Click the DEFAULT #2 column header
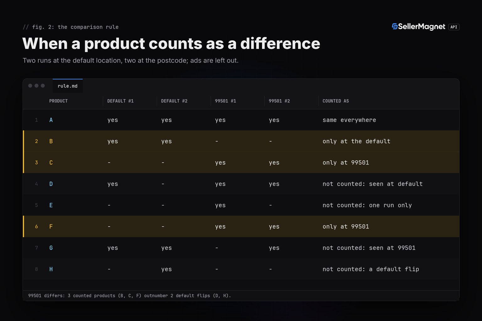Viewport: 482px width, 321px height. click(174, 101)
